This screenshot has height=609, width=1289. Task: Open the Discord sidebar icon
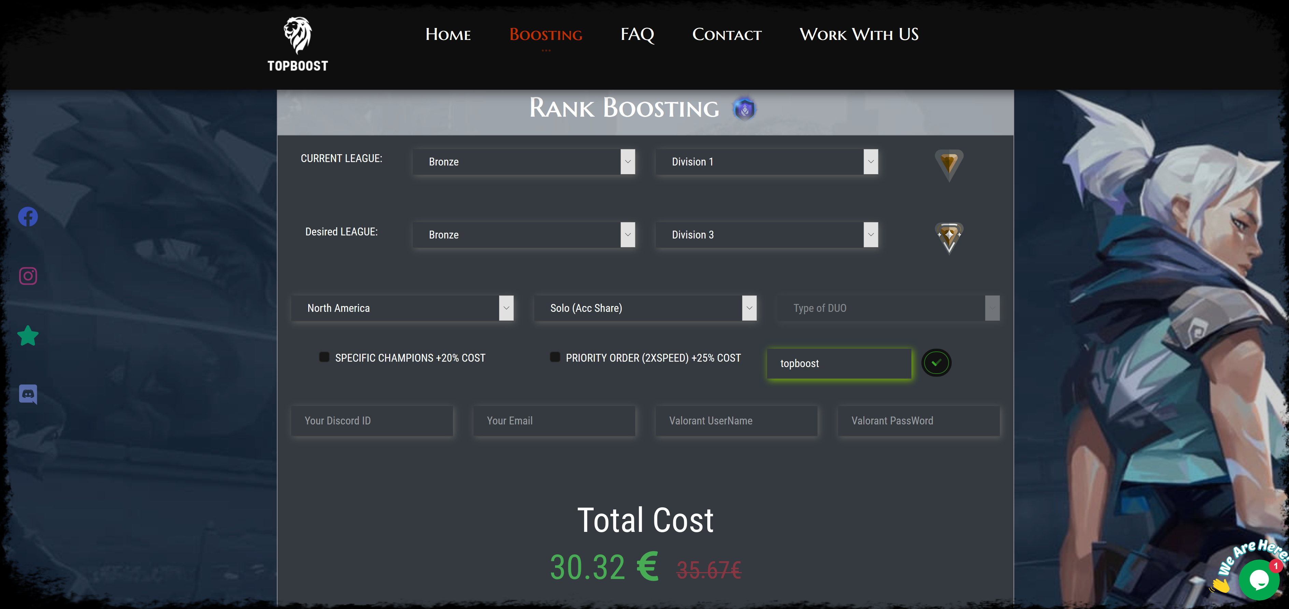[28, 394]
